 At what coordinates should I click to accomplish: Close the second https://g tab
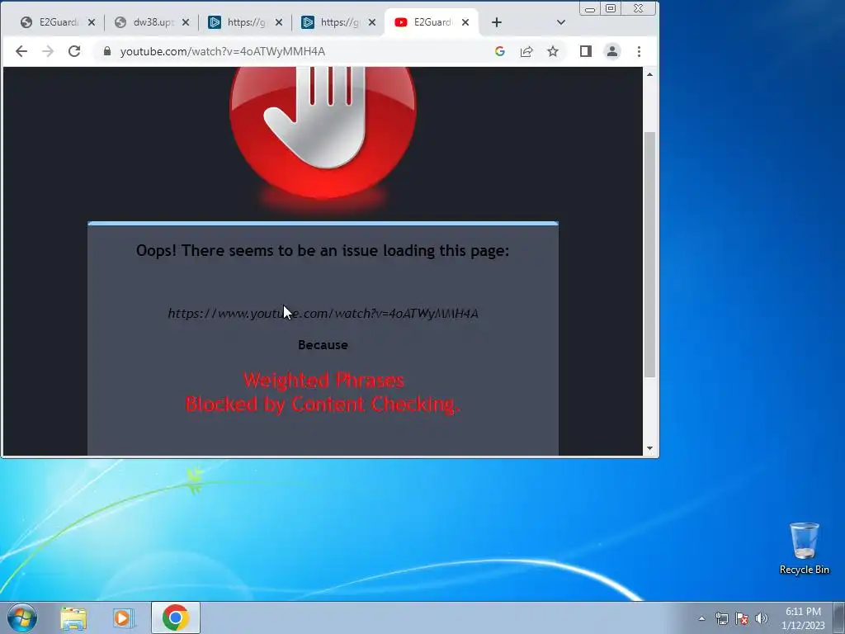[x=372, y=22]
